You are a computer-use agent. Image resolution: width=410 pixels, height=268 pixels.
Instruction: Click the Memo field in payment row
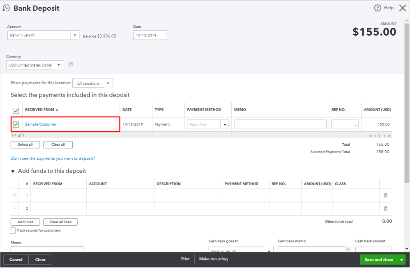[280, 124]
